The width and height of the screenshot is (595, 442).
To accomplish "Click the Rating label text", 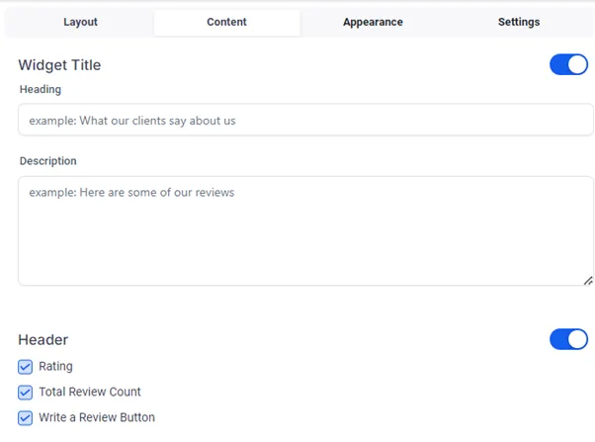I will coord(55,367).
